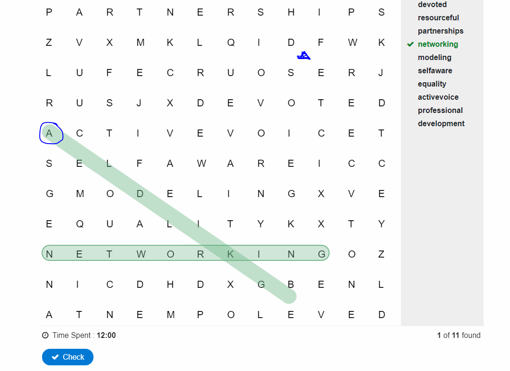
Task: Click letter G ending highlighted NETWORKING row
Action: click(x=322, y=254)
